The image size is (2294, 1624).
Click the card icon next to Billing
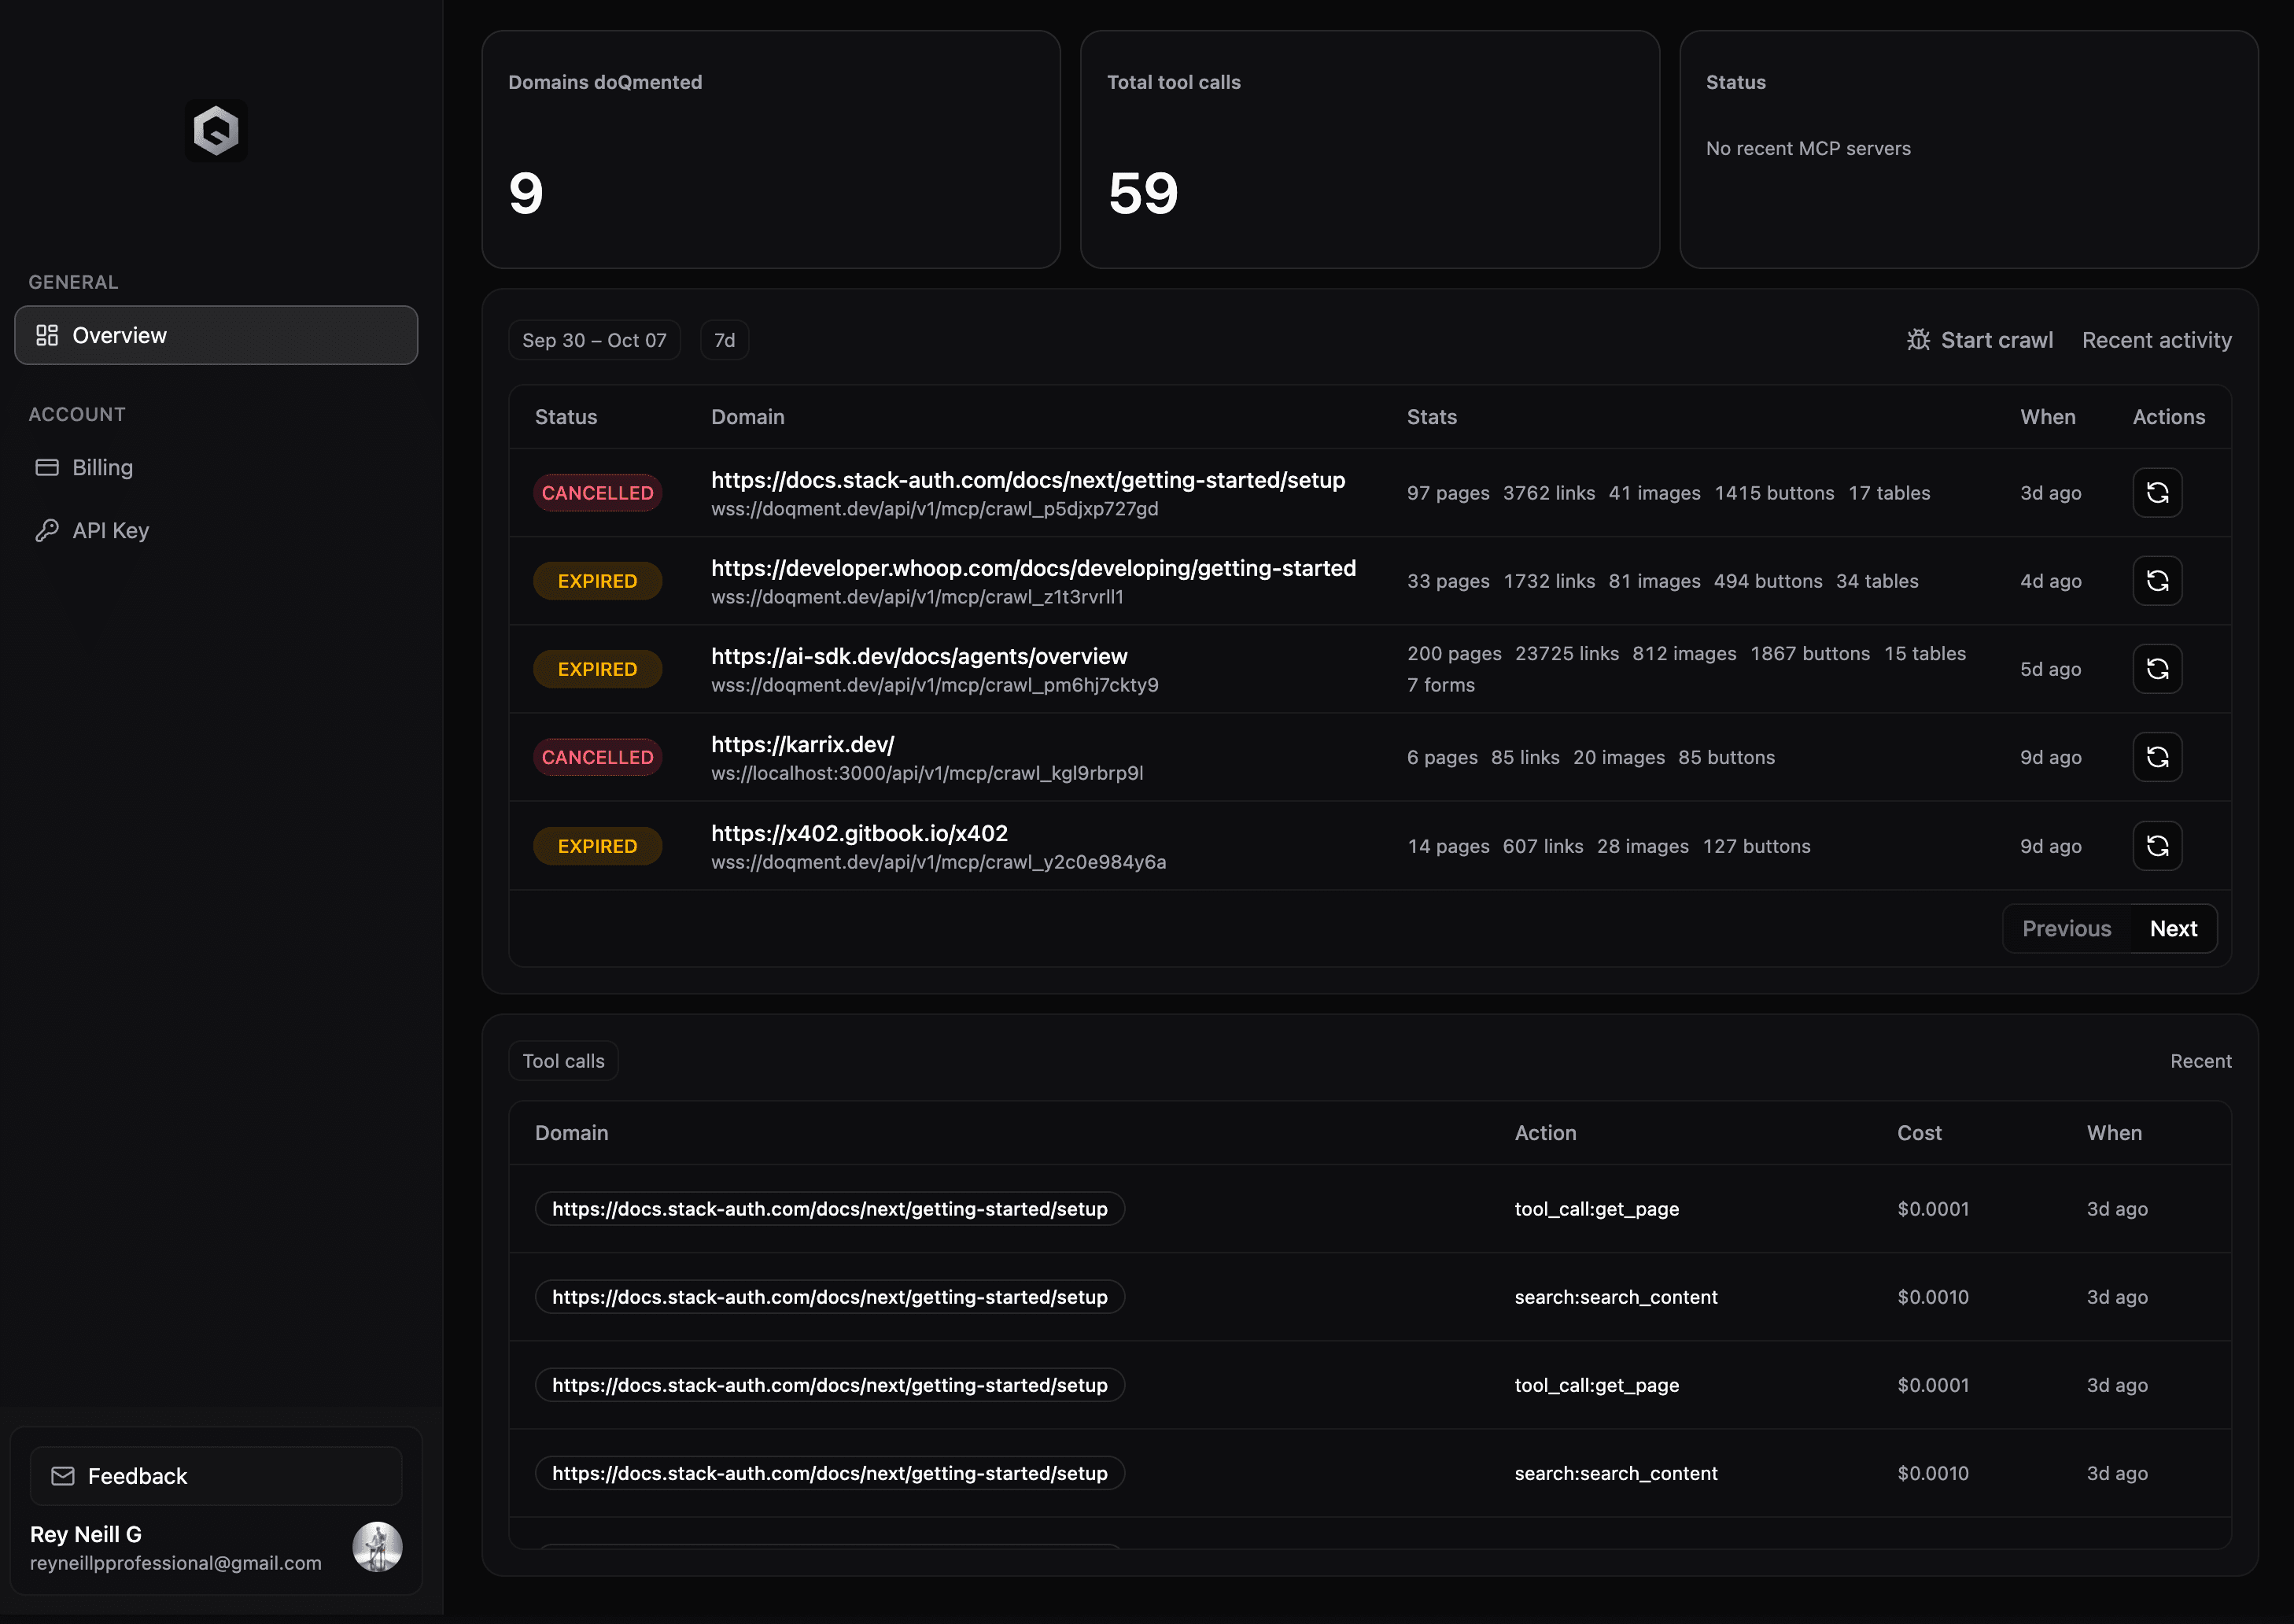(47, 467)
